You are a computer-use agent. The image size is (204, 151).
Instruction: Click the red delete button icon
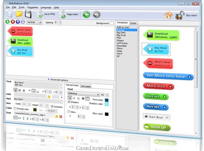13,22
